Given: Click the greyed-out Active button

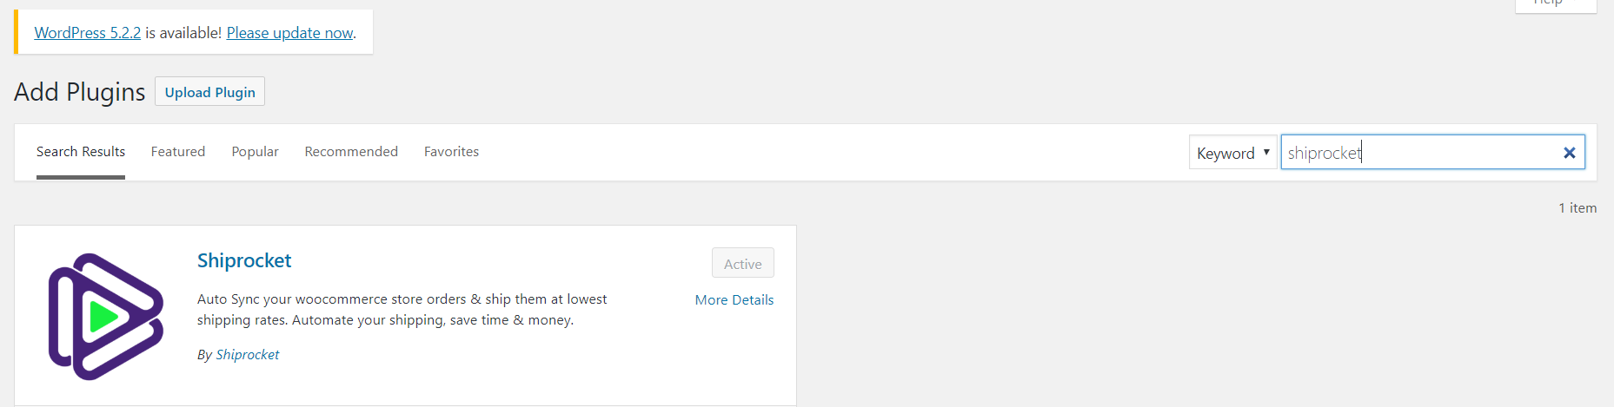Looking at the screenshot, I should coord(743,264).
